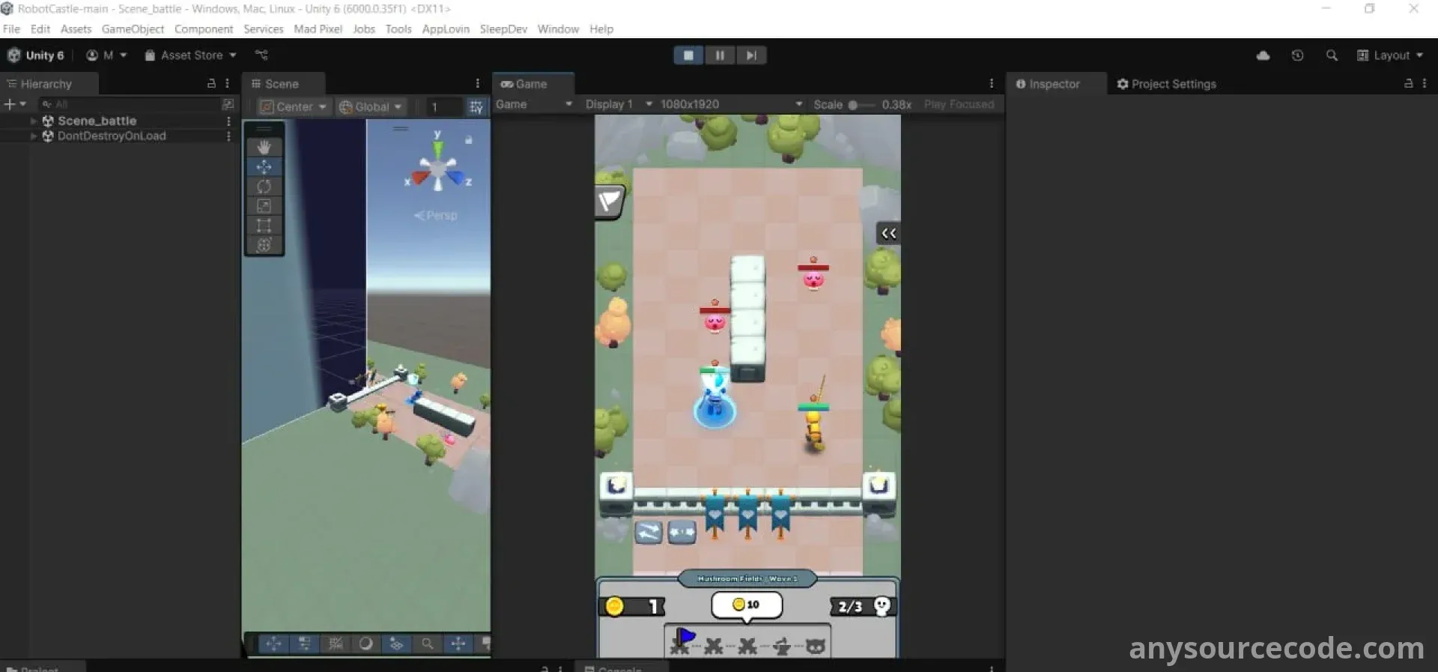
Task: Click the search icon in toolbar
Action: (x=1332, y=55)
